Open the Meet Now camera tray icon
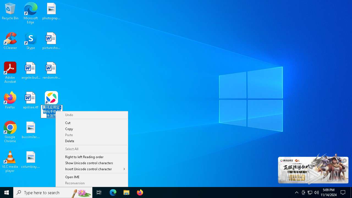352x198 pixels. (x=303, y=193)
